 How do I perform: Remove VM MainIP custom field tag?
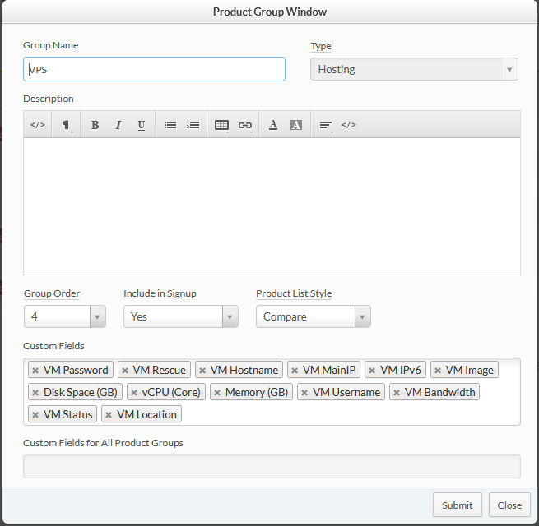tap(295, 371)
